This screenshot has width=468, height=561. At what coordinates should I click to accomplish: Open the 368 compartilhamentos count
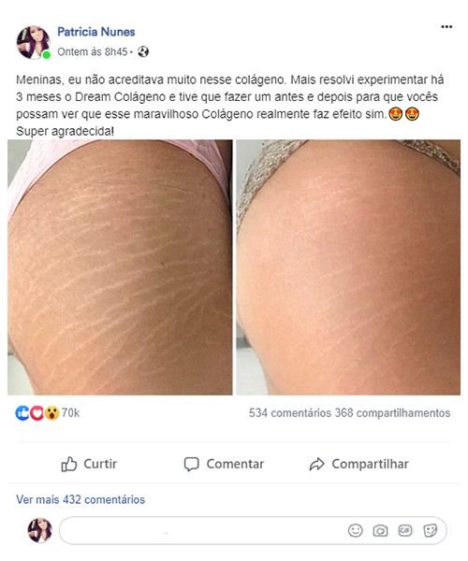tap(392, 413)
